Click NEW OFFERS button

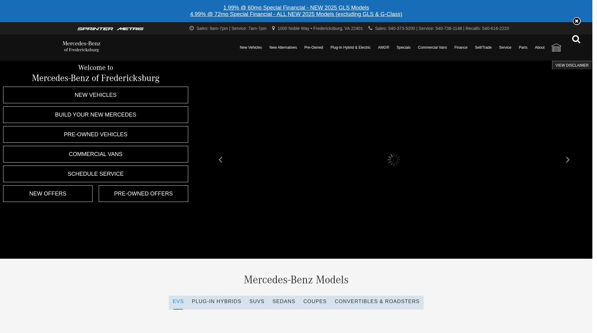tap(48, 194)
